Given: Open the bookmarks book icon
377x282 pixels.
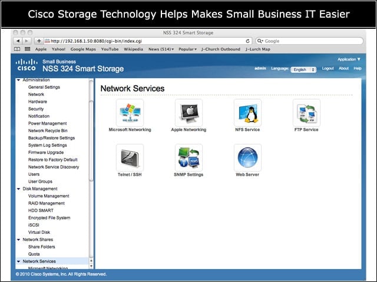Looking at the screenshot, I should click(x=17, y=49).
